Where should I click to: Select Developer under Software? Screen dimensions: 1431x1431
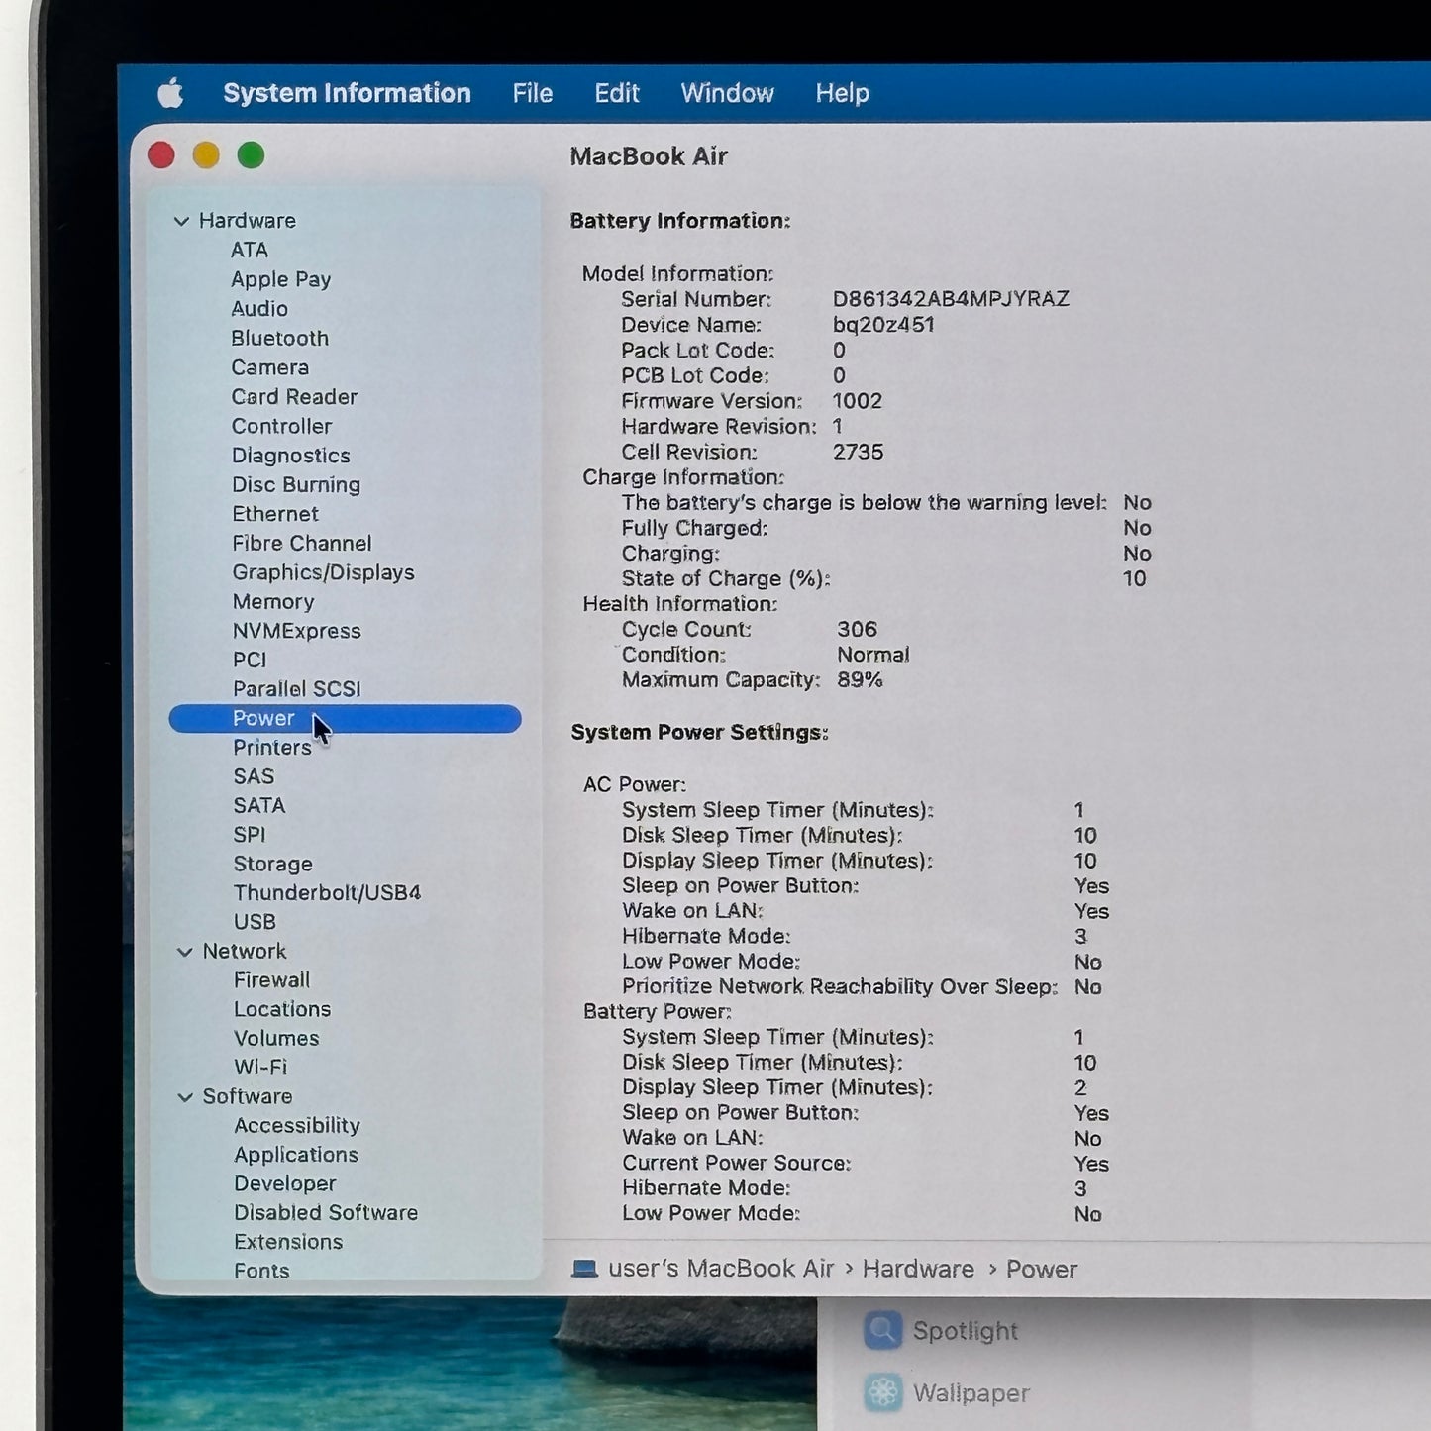285,1184
